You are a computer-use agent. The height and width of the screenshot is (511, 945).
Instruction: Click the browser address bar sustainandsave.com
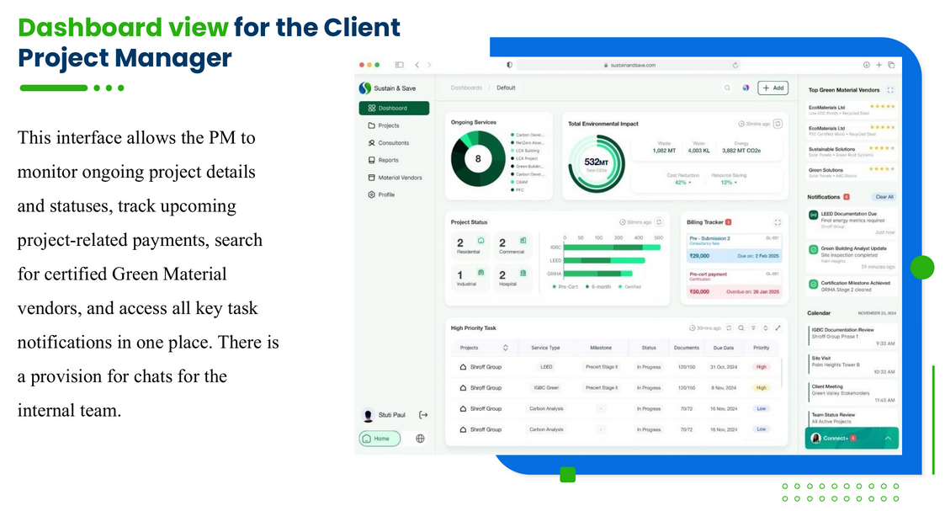pyautogui.click(x=627, y=65)
